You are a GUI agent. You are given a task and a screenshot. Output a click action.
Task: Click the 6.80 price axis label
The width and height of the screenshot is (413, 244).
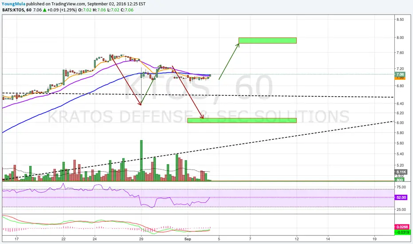(400, 86)
